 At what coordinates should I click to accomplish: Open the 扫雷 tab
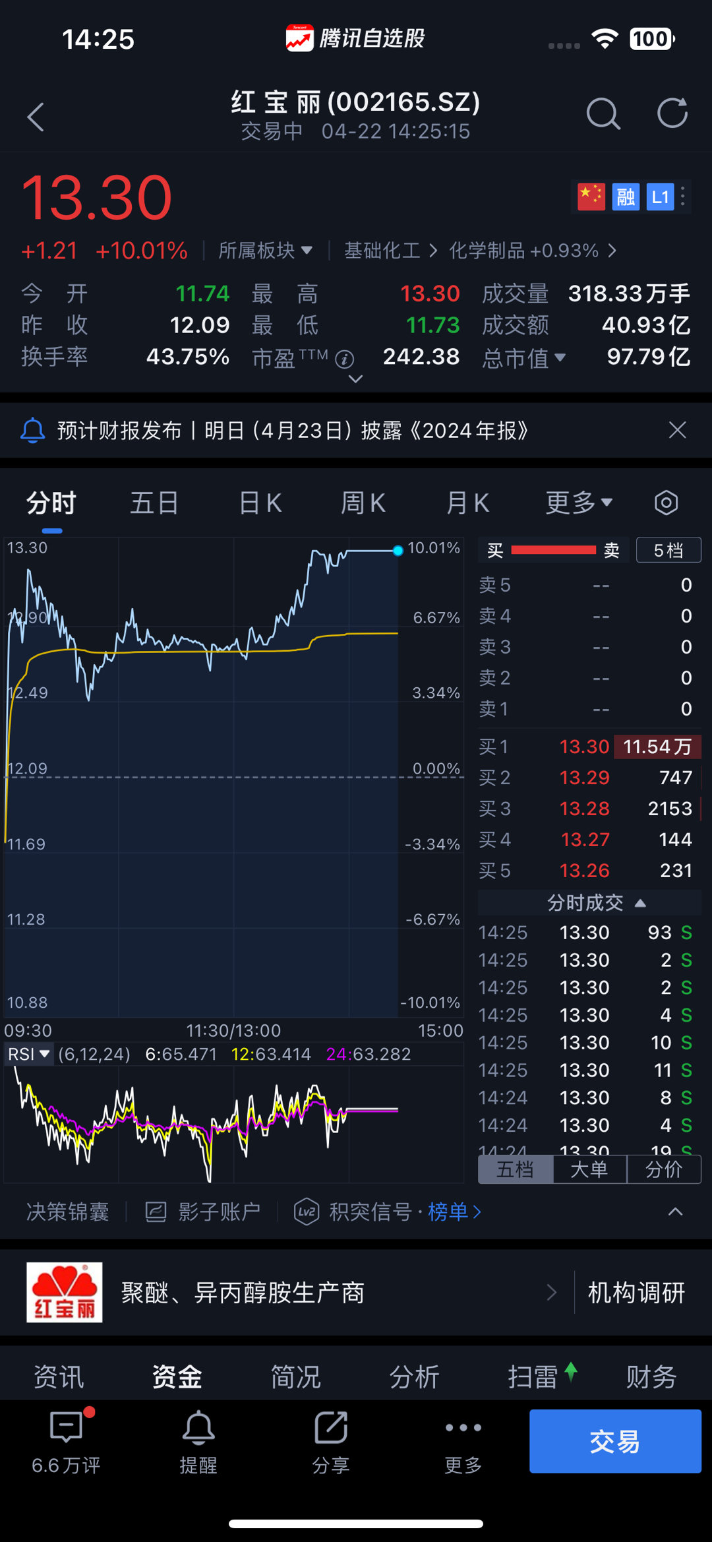533,1377
